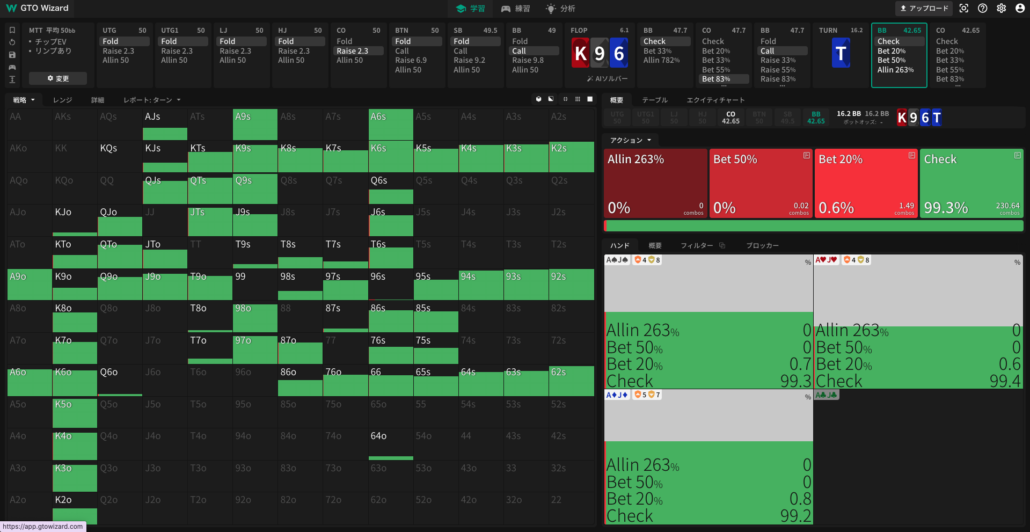Image resolution: width=1030 pixels, height=532 pixels.
Task: Expand more options under CO Bet 83% column
Action: (724, 86)
